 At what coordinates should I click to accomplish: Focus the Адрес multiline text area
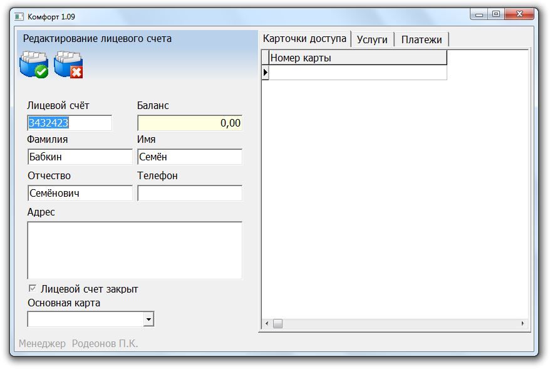tap(135, 251)
